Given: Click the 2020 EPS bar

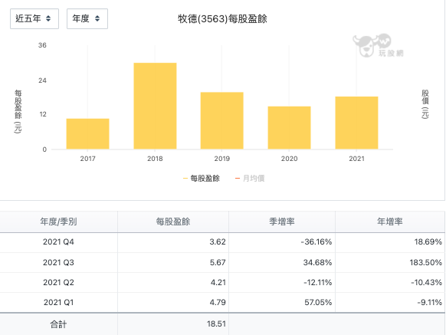Looking at the screenshot, I should click(289, 128).
